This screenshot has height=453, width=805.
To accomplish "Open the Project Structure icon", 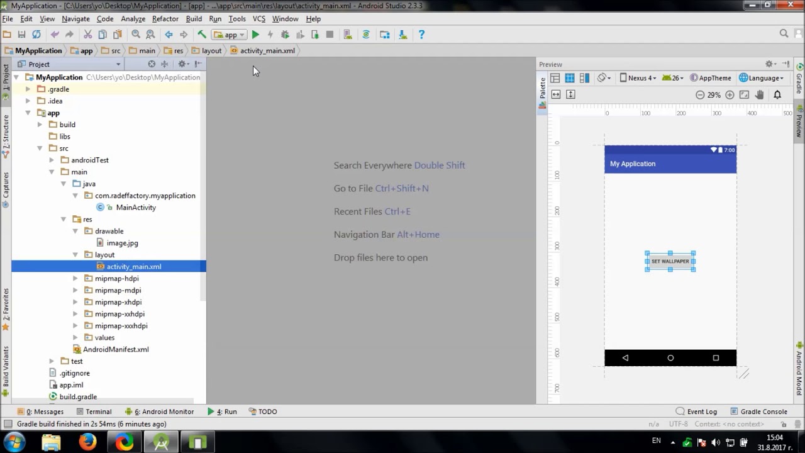I will (x=384, y=35).
